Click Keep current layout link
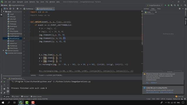187x105 pixels. coord(167,92)
